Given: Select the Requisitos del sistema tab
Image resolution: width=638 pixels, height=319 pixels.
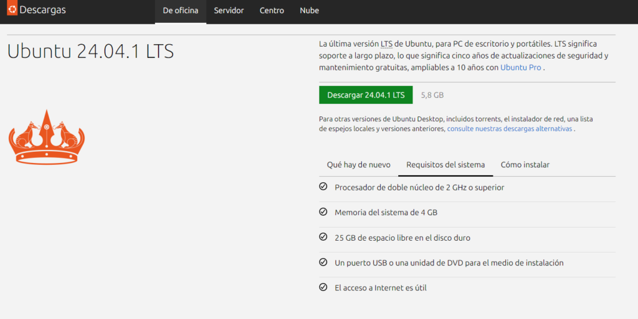Looking at the screenshot, I should pyautogui.click(x=445, y=165).
